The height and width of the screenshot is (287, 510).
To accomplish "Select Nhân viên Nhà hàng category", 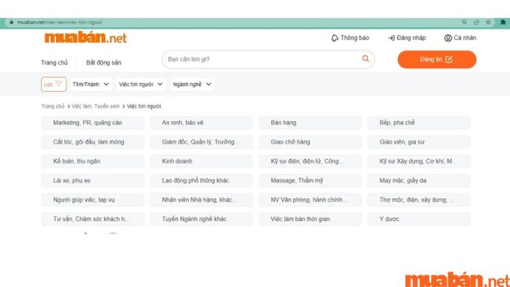I will (201, 200).
